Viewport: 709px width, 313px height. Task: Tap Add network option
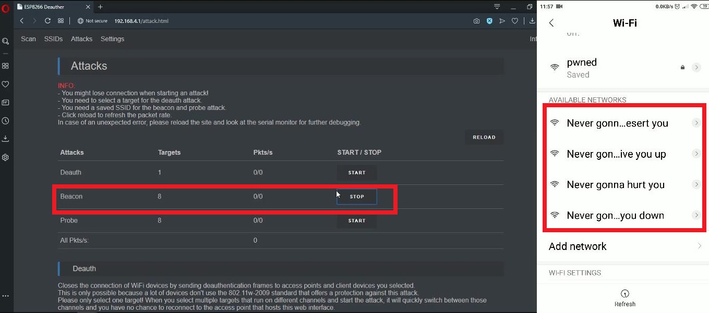pos(623,246)
